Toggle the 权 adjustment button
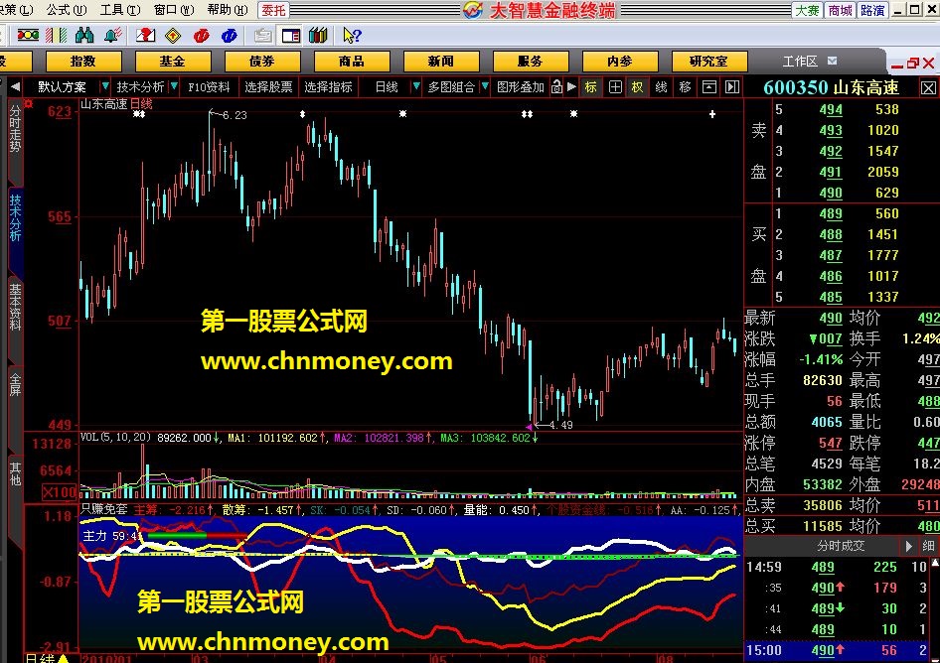 (x=637, y=87)
